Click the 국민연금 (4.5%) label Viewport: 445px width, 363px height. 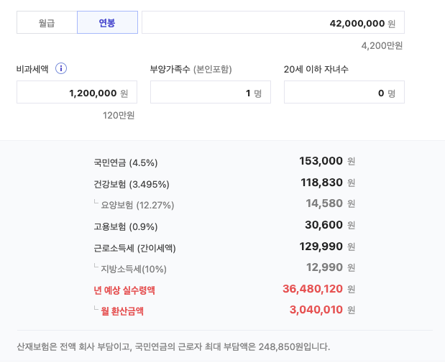click(x=126, y=163)
